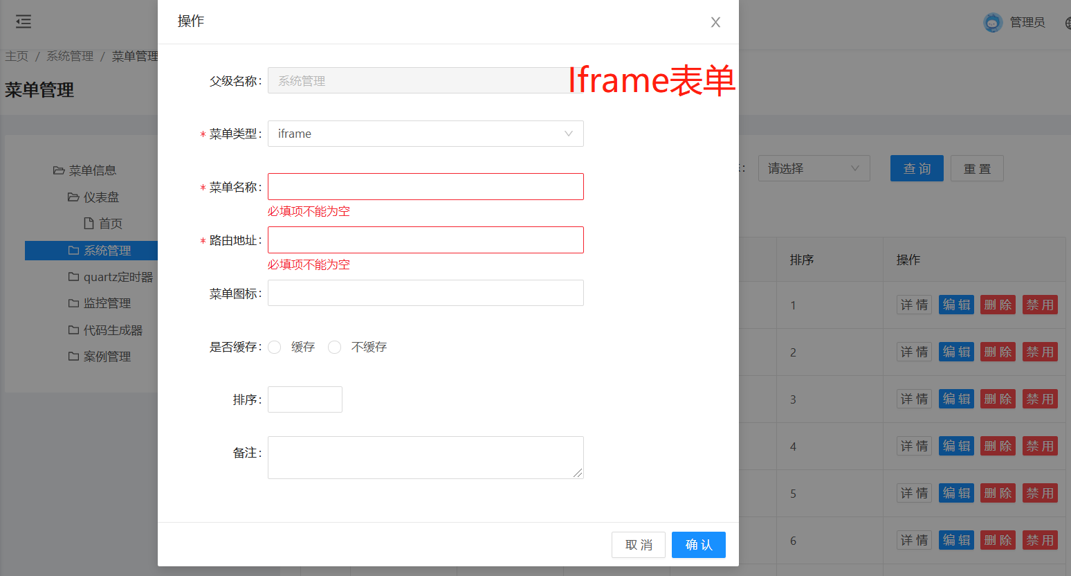
Task: Focus the 菜单名称 input field
Action: [425, 187]
